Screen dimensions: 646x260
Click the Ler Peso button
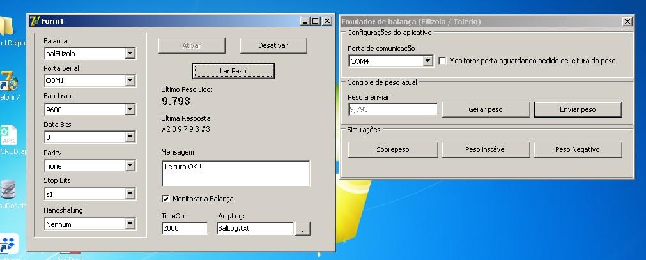[x=233, y=71]
